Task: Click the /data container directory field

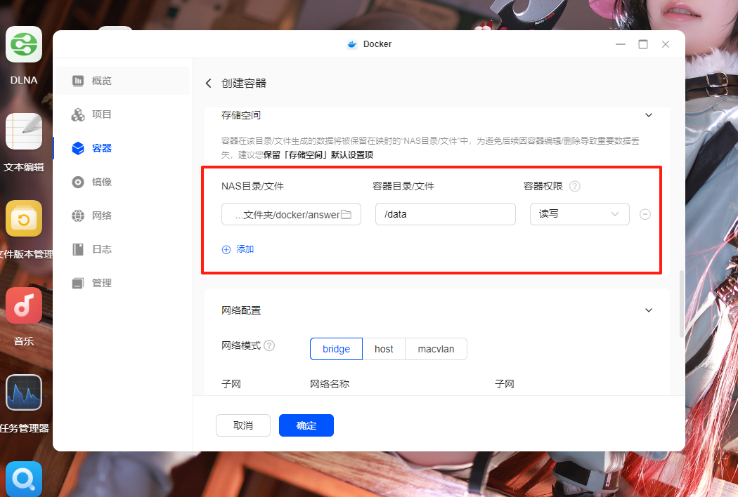Action: click(445, 214)
